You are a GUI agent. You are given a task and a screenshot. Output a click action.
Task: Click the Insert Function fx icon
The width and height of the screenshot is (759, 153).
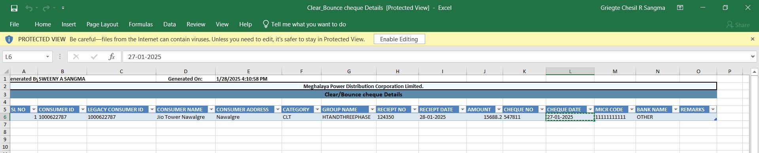coord(112,57)
